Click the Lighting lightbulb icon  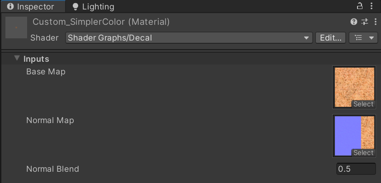tap(75, 7)
